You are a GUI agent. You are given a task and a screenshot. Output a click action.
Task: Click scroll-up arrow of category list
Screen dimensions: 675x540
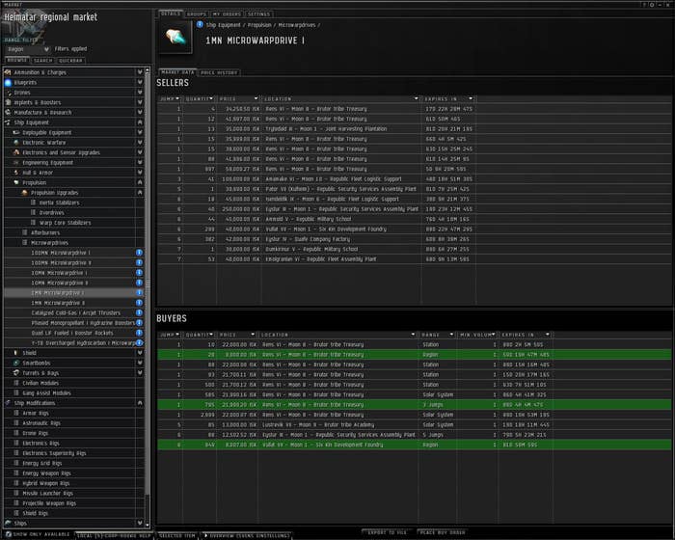click(x=148, y=70)
